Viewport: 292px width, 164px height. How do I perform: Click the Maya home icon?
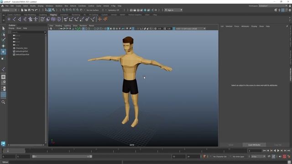[2, 6]
